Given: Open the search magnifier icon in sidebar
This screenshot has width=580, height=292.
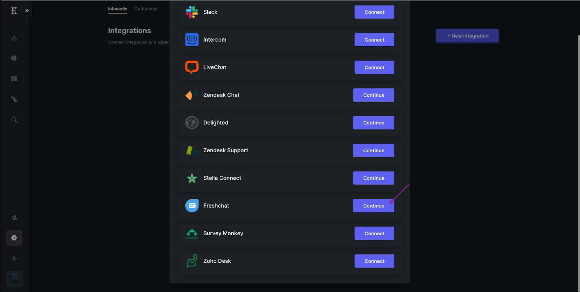Looking at the screenshot, I should (14, 120).
